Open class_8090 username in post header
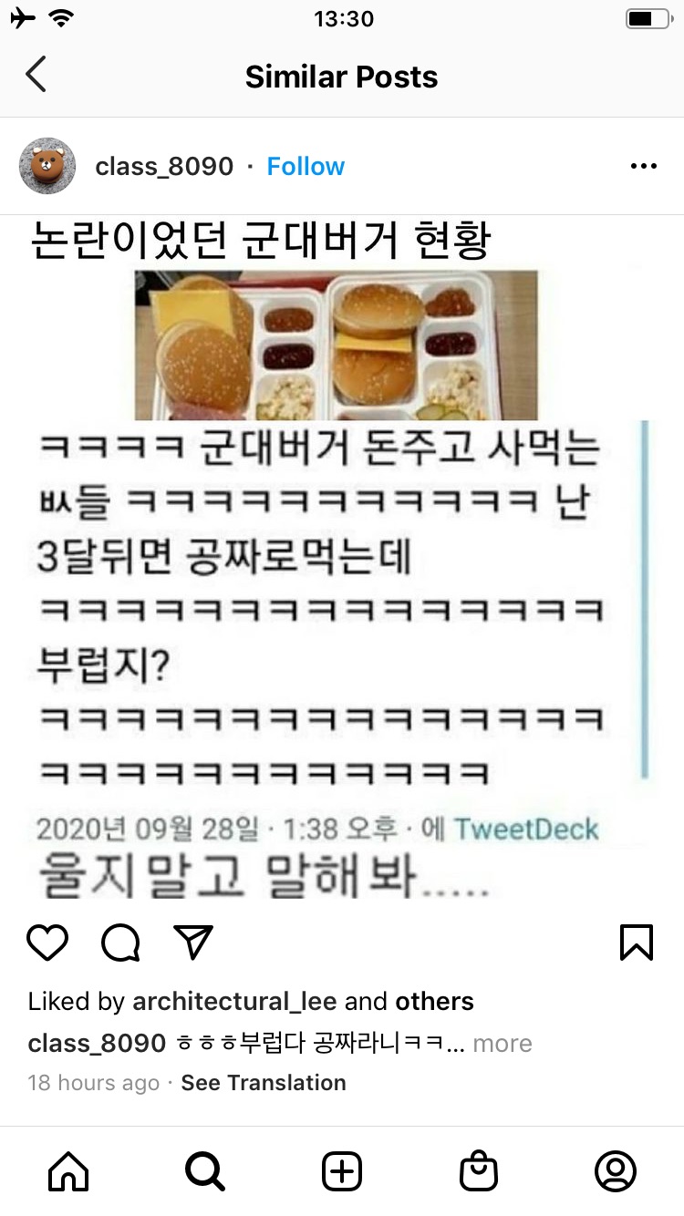The image size is (684, 1216). [164, 166]
